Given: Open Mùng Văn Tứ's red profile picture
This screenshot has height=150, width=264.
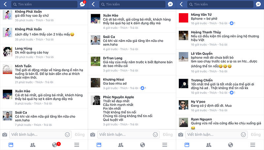Looking at the screenshot, I should (x=183, y=18).
